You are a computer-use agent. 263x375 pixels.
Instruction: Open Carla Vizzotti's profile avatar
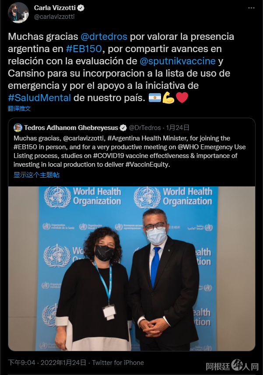click(18, 13)
